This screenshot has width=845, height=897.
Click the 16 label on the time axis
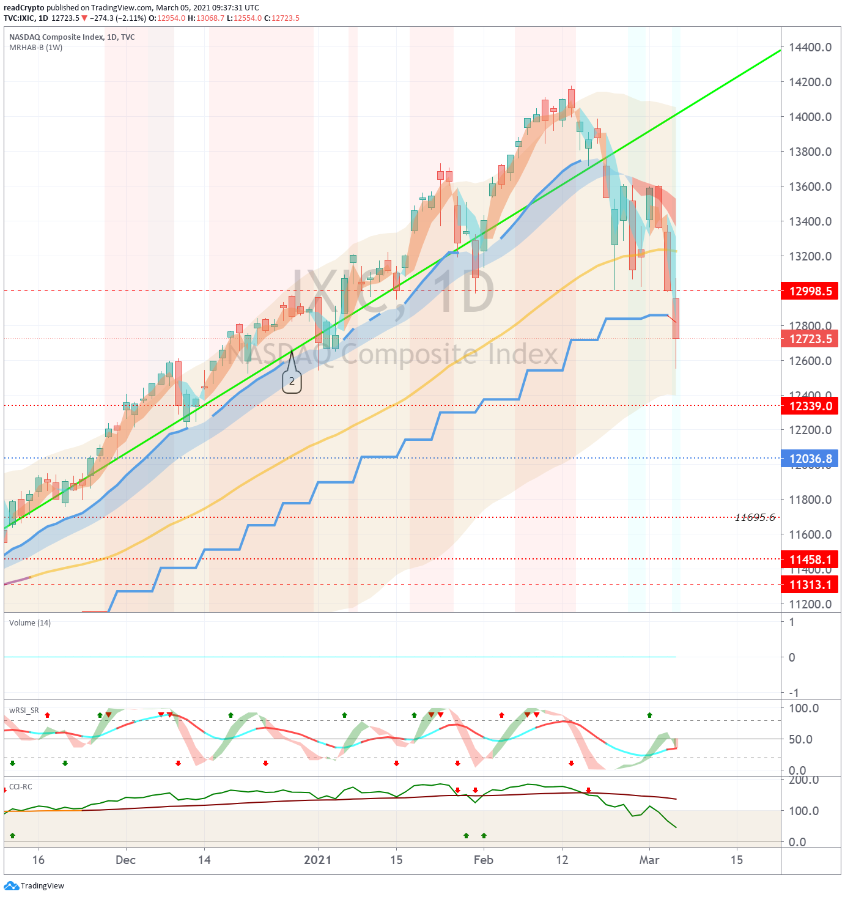(x=39, y=860)
